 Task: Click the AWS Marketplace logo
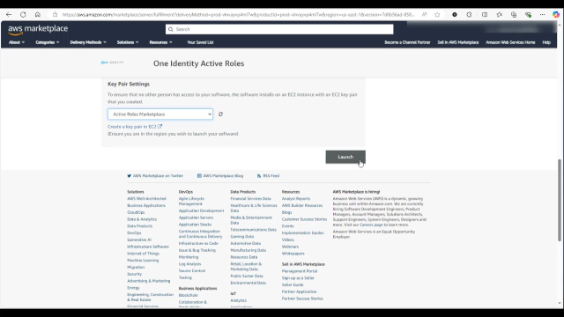coord(38,29)
